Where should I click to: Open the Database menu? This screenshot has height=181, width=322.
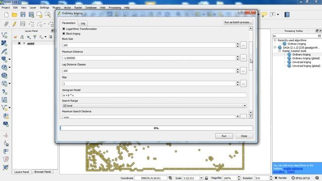coord(91,8)
